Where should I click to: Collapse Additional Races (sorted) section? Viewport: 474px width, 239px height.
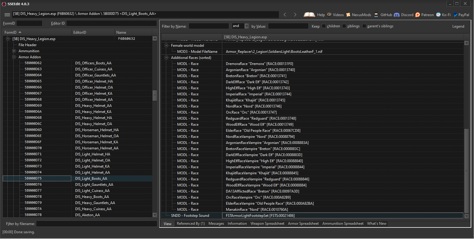tap(167, 58)
